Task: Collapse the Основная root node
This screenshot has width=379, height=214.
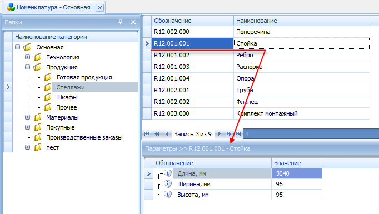Action: coord(17,47)
